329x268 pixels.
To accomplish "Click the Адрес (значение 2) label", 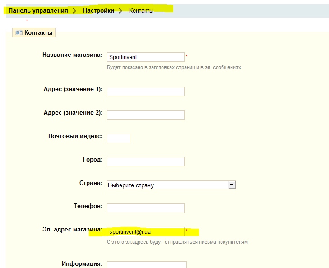I will pyautogui.click(x=73, y=113).
